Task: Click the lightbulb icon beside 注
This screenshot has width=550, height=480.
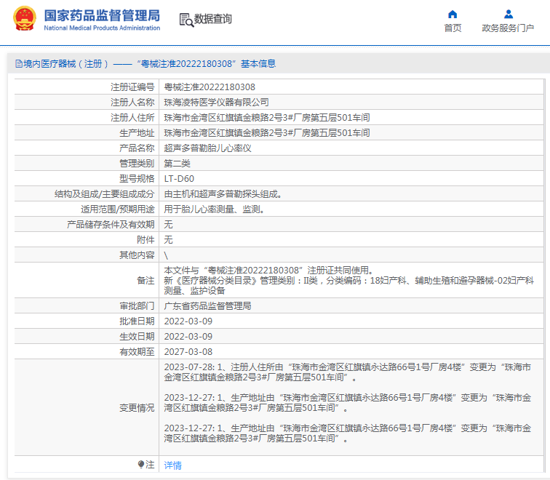Action: (141, 465)
